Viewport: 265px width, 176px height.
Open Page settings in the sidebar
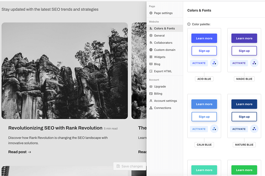click(x=165, y=13)
